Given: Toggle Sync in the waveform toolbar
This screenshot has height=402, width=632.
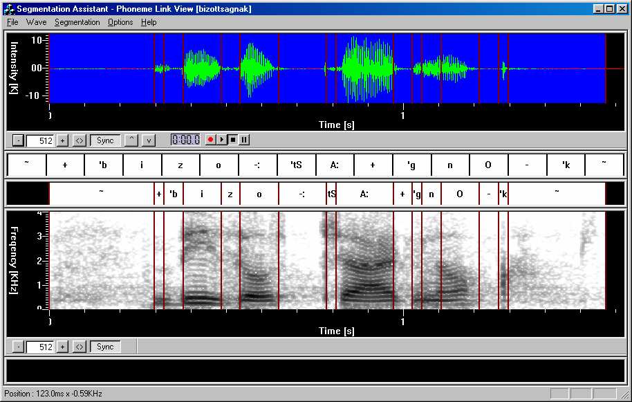Looking at the screenshot, I should (x=105, y=140).
